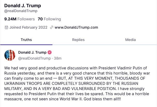Click the calendar icon beside Joined date
The image size is (157, 107).
tap(6, 27)
